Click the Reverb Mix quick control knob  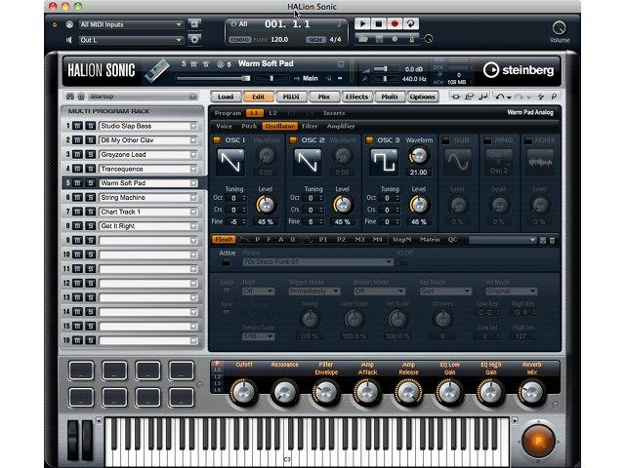pos(531,392)
